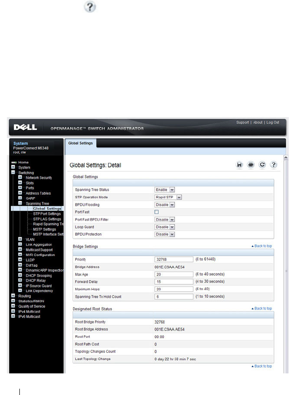Click the Print icon in toolbar
Image resolution: width=289 pixels, height=395 pixels.
tap(251, 165)
